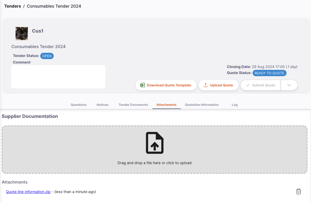Go to the Quoteline Information tab
The height and width of the screenshot is (203, 311).
[202, 105]
